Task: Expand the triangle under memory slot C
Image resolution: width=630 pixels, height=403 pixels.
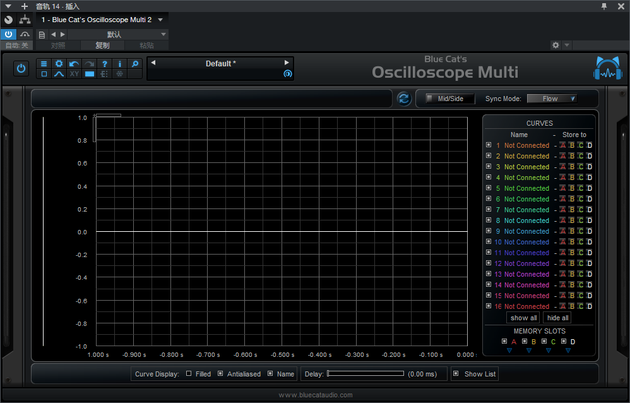Action: [549, 351]
